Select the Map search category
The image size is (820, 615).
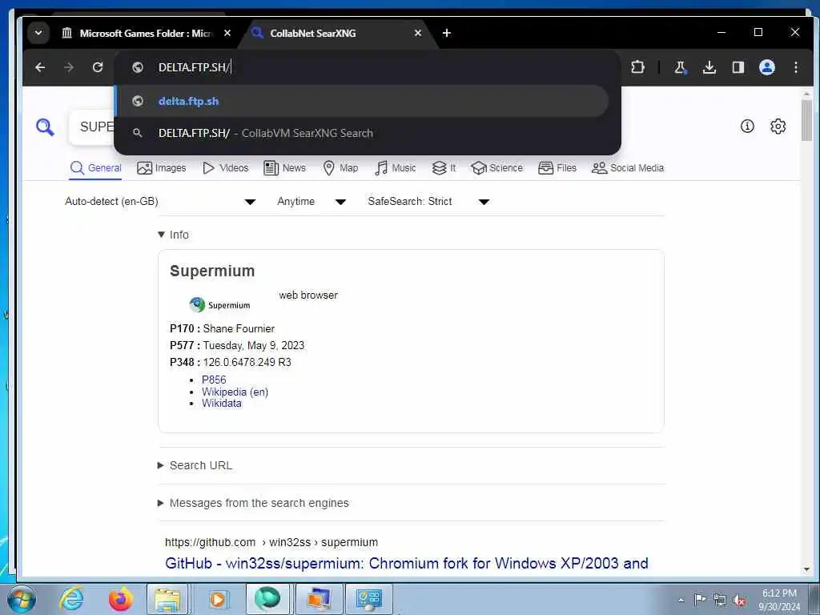340,168
